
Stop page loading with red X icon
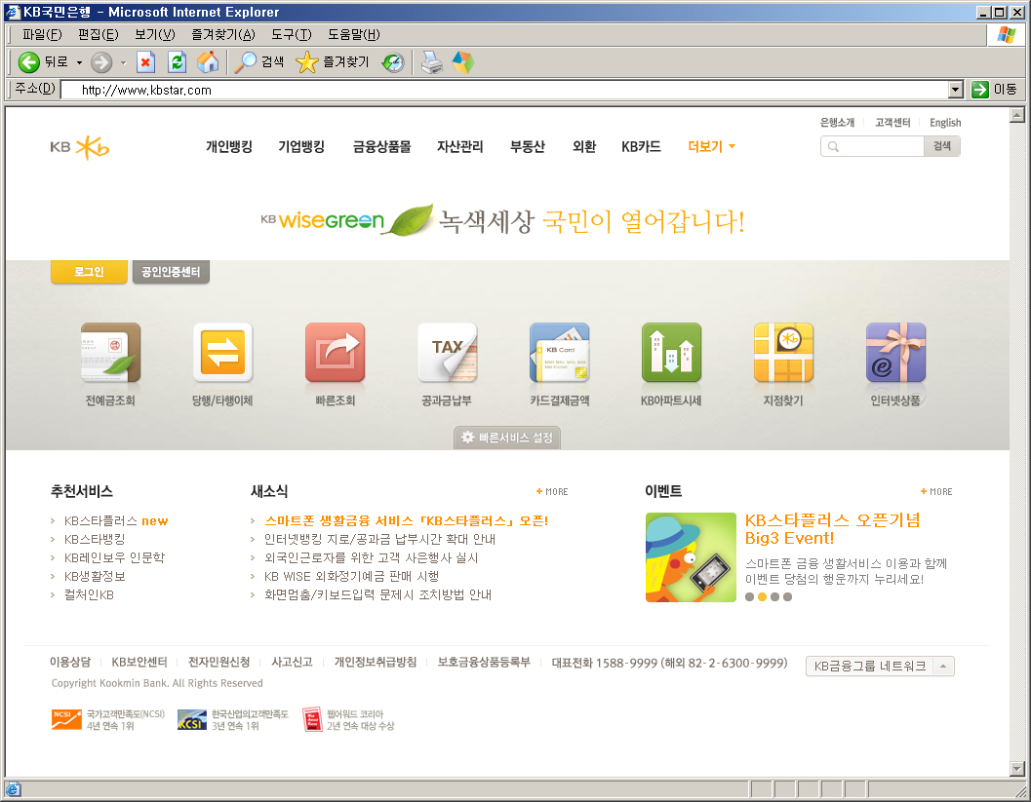tap(145, 62)
